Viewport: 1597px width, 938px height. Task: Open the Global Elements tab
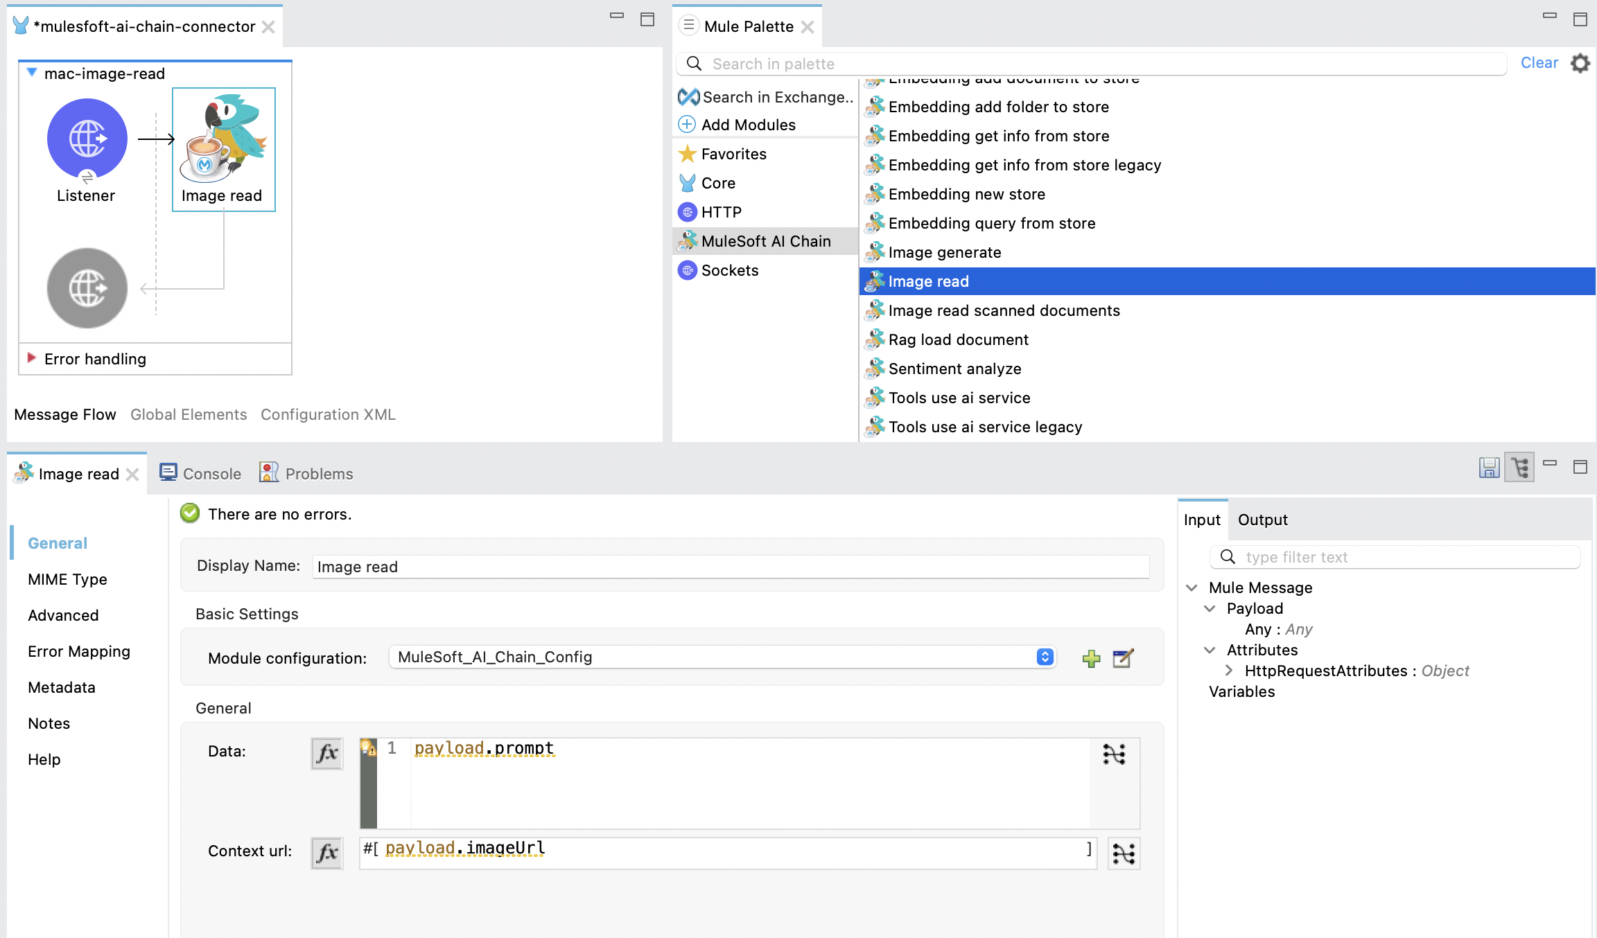click(x=188, y=414)
